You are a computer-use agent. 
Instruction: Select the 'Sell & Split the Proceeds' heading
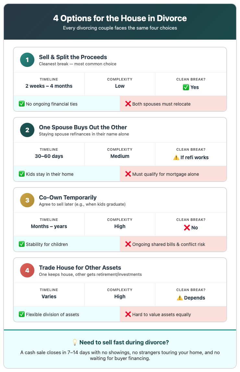(x=73, y=57)
